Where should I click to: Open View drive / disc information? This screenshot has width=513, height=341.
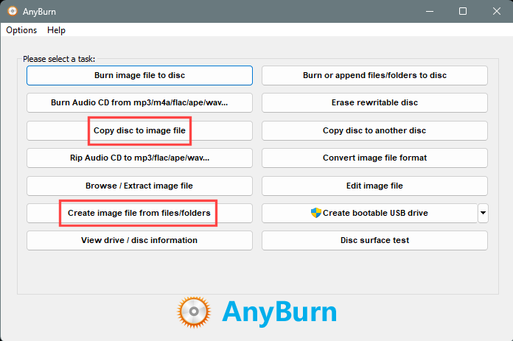pos(140,241)
